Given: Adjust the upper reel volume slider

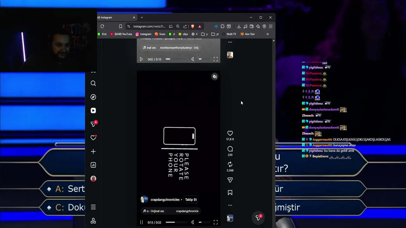Looking at the screenshot, I should pyautogui.click(x=204, y=59).
